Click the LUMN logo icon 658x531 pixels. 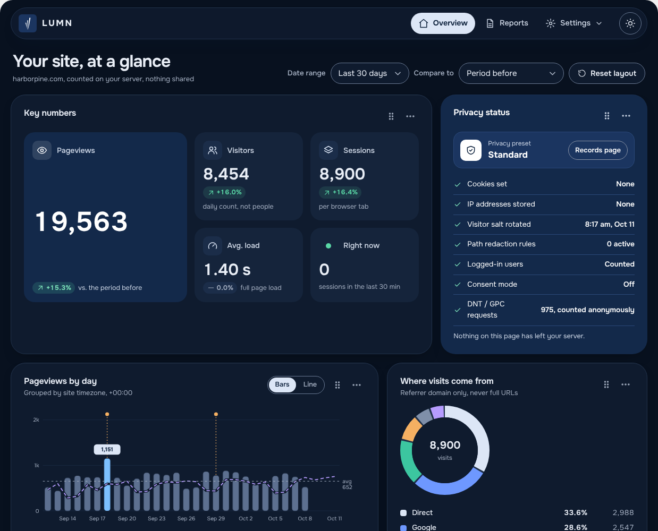click(28, 23)
